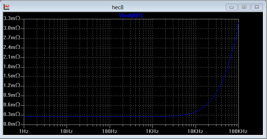Click the 1.2mΩ y-axis label
This screenshot has width=267, height=139.
tap(12, 85)
